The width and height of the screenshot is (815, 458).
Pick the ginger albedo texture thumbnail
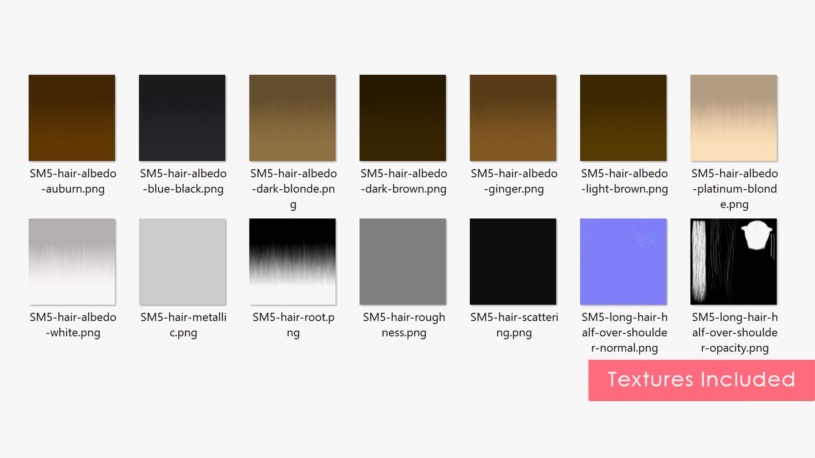pos(513,118)
